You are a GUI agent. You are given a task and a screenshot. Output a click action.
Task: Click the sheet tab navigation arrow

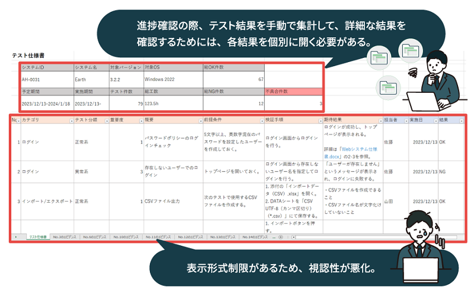tap(16, 238)
